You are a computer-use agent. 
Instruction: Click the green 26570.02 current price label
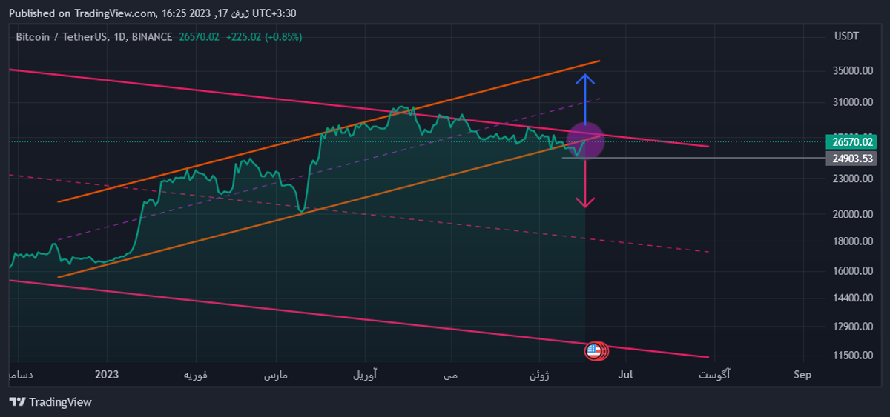pyautogui.click(x=853, y=142)
